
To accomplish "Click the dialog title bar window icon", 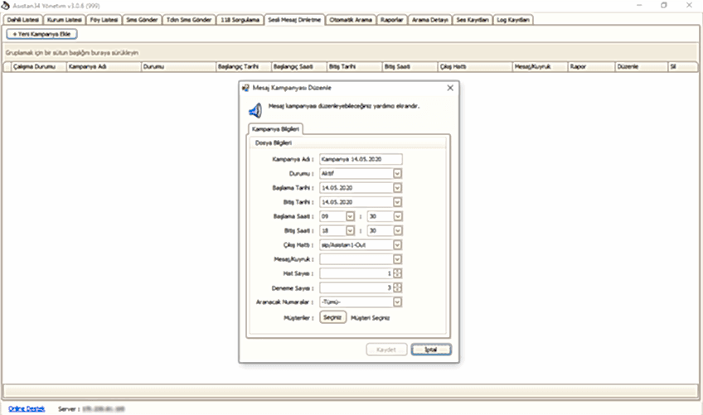I will 245,87.
